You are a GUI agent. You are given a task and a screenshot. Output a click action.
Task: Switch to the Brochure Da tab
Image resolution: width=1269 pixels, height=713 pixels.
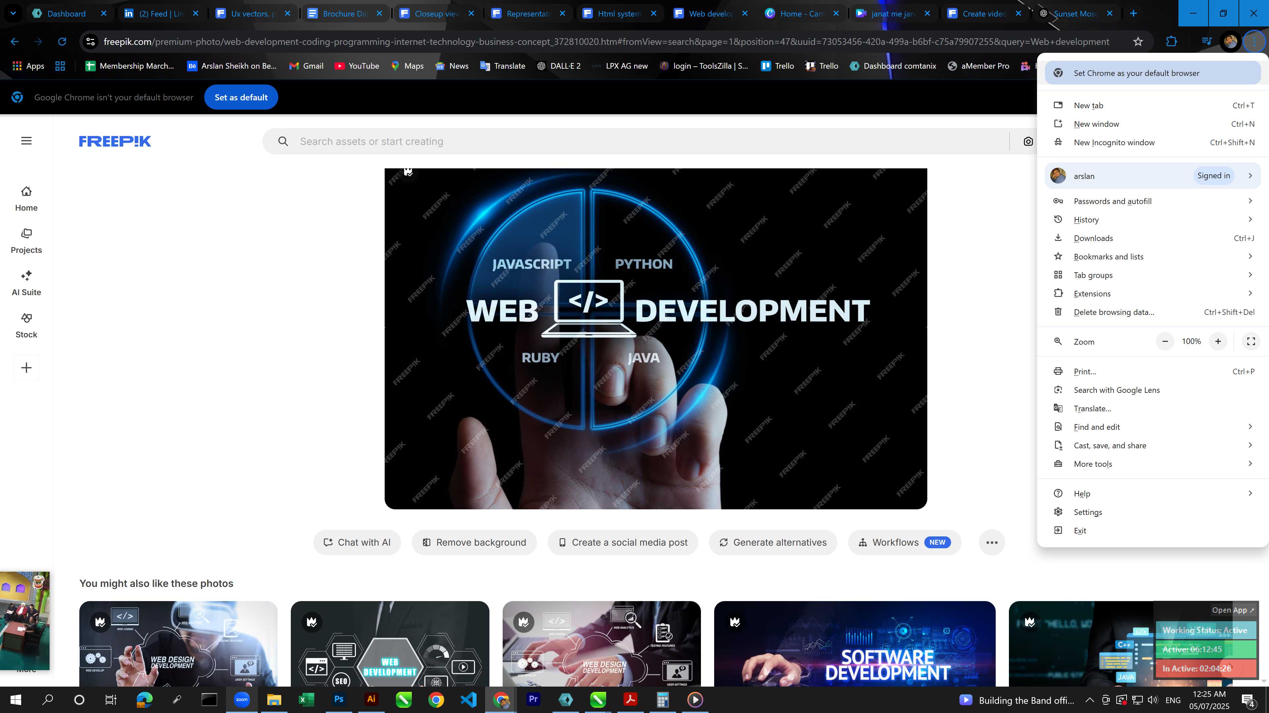[345, 13]
